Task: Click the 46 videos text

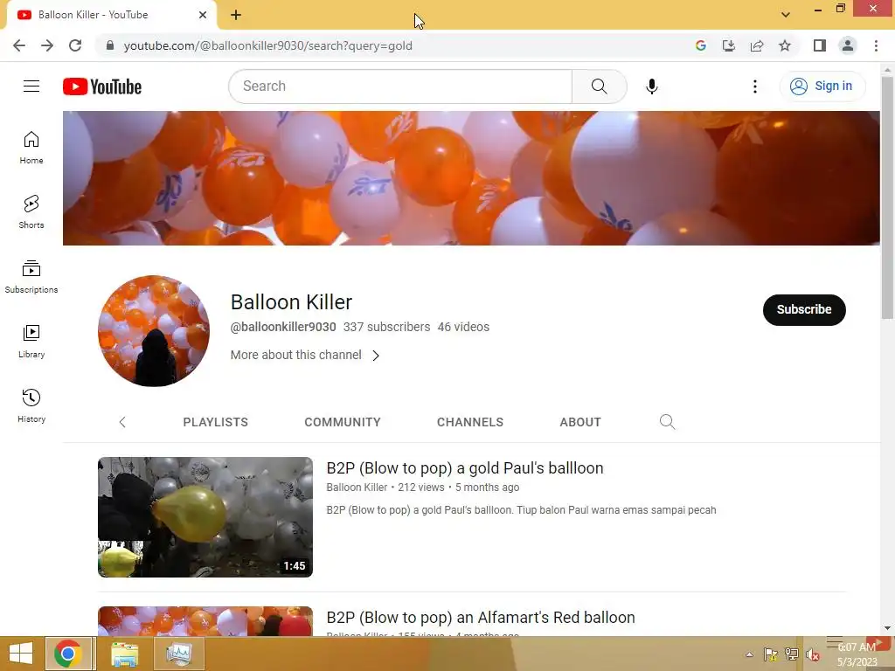Action: 463,327
